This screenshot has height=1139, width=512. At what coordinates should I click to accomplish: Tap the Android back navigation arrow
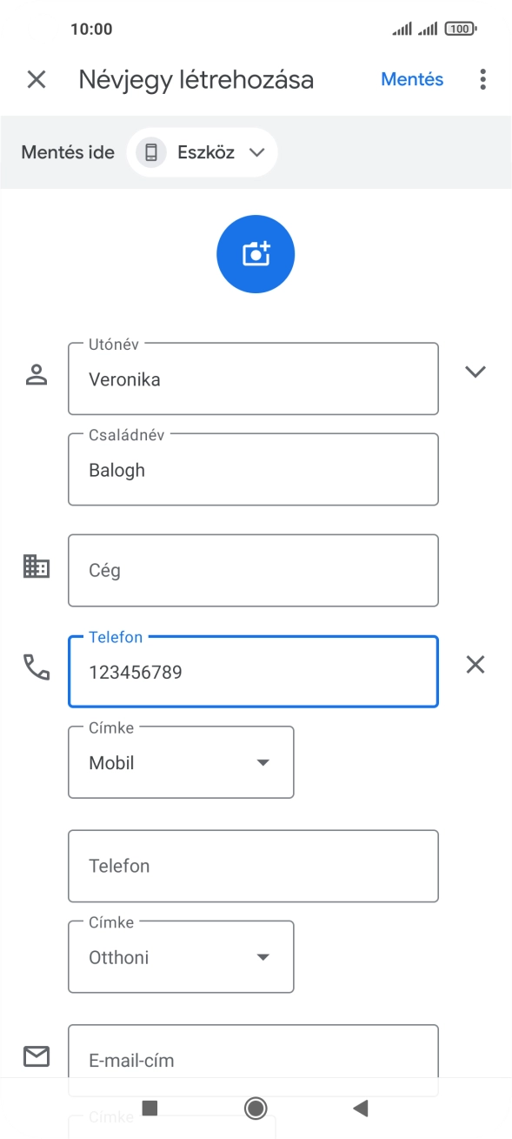pyautogui.click(x=358, y=1109)
